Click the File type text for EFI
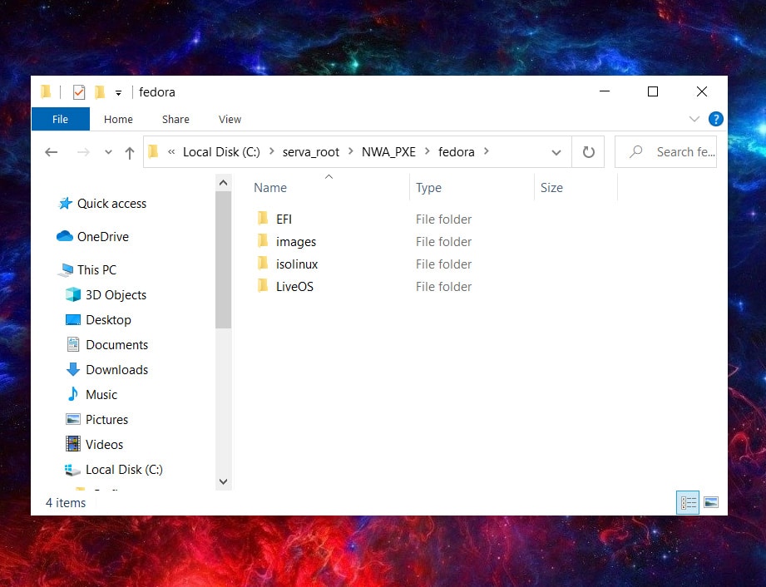The width and height of the screenshot is (766, 587). (443, 220)
